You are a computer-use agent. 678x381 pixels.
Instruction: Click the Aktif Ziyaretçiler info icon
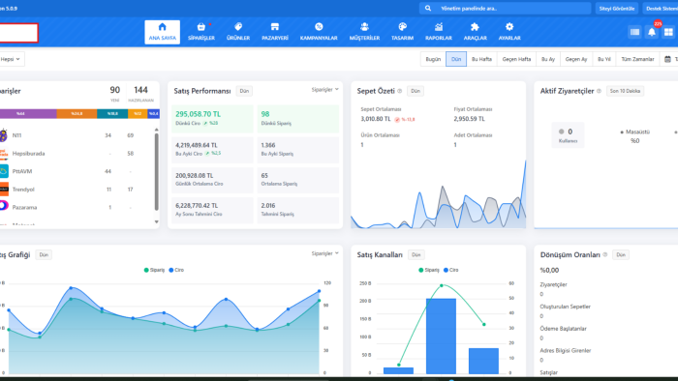[x=599, y=91]
